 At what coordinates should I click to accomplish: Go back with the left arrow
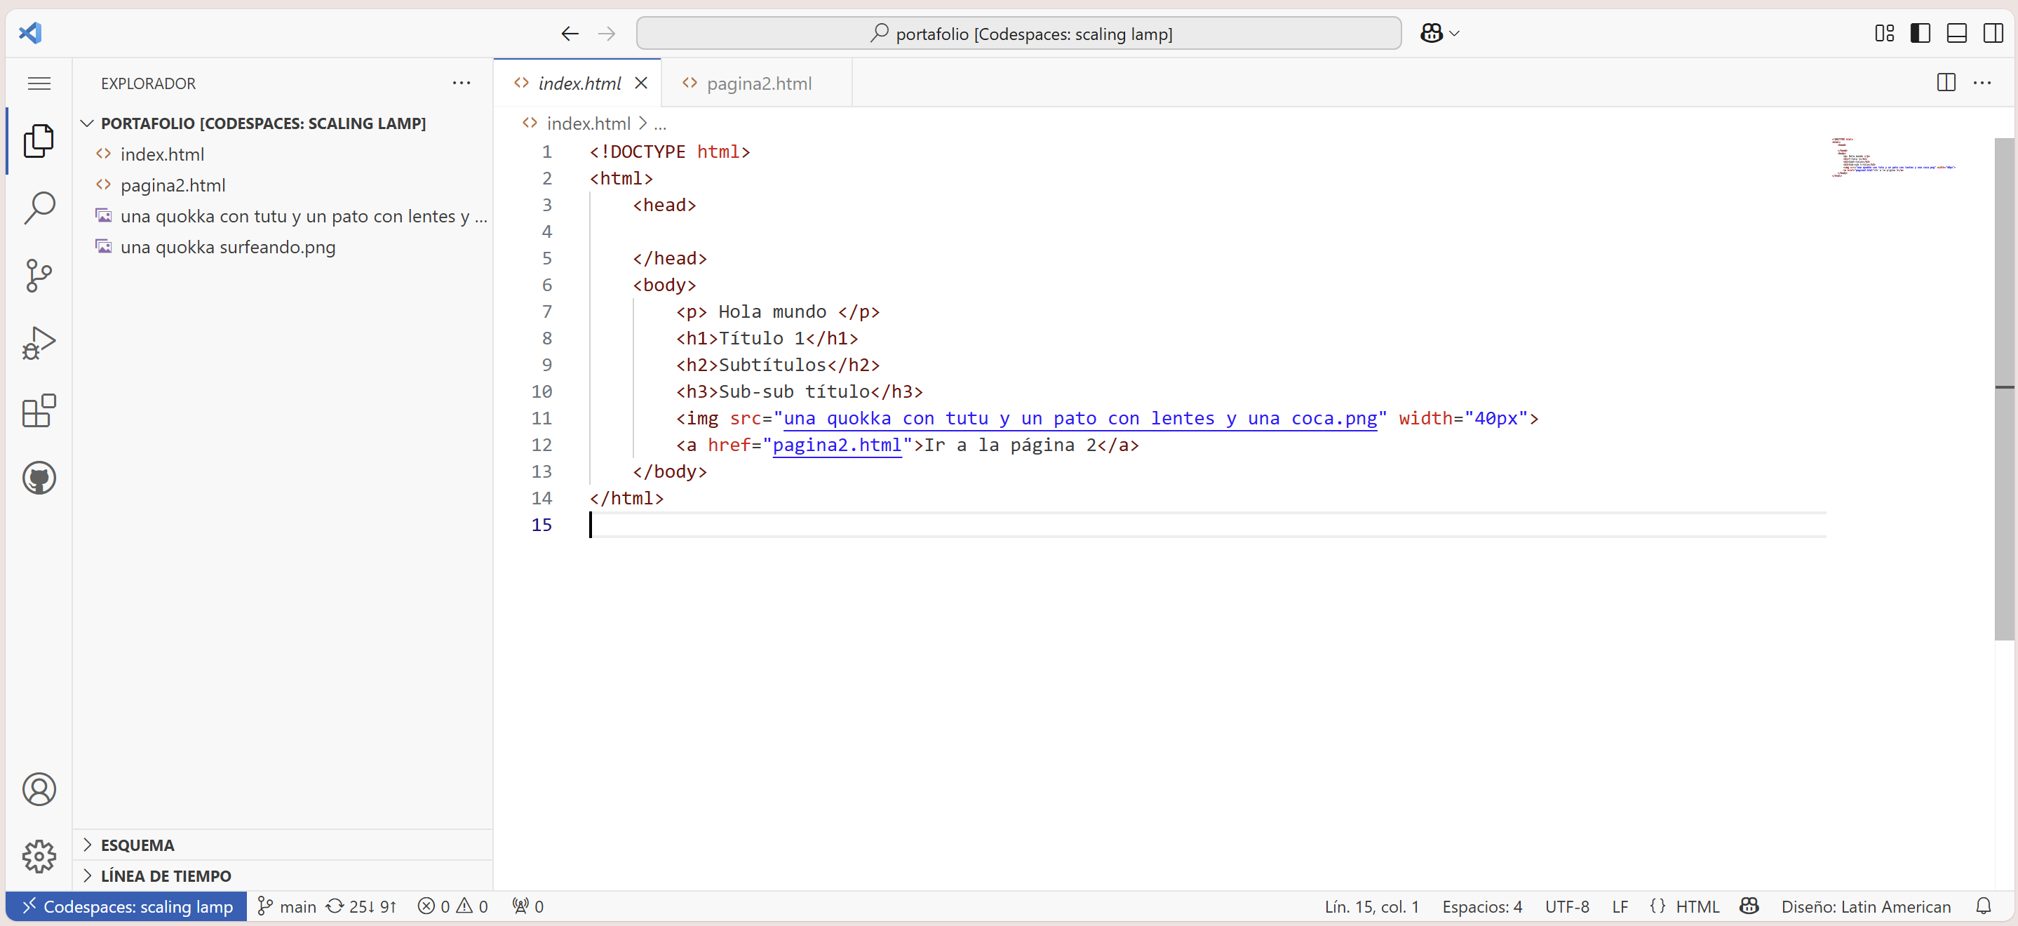(570, 34)
